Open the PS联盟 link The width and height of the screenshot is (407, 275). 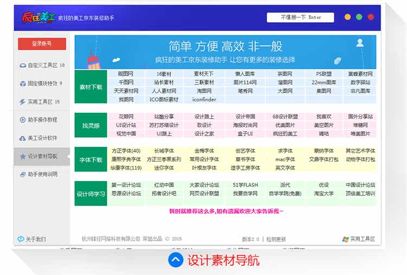pyautogui.click(x=323, y=74)
